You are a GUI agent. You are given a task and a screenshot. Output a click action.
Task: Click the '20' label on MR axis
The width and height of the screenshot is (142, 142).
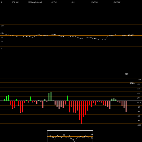(x=138, y=98)
